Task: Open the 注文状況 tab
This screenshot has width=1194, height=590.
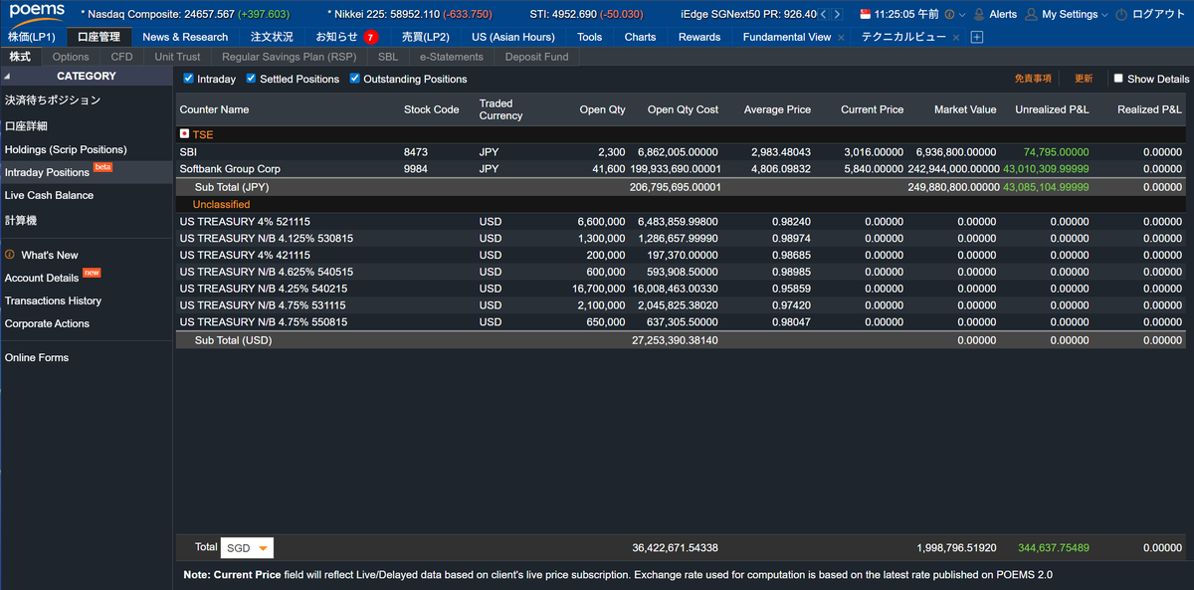Action: point(272,37)
